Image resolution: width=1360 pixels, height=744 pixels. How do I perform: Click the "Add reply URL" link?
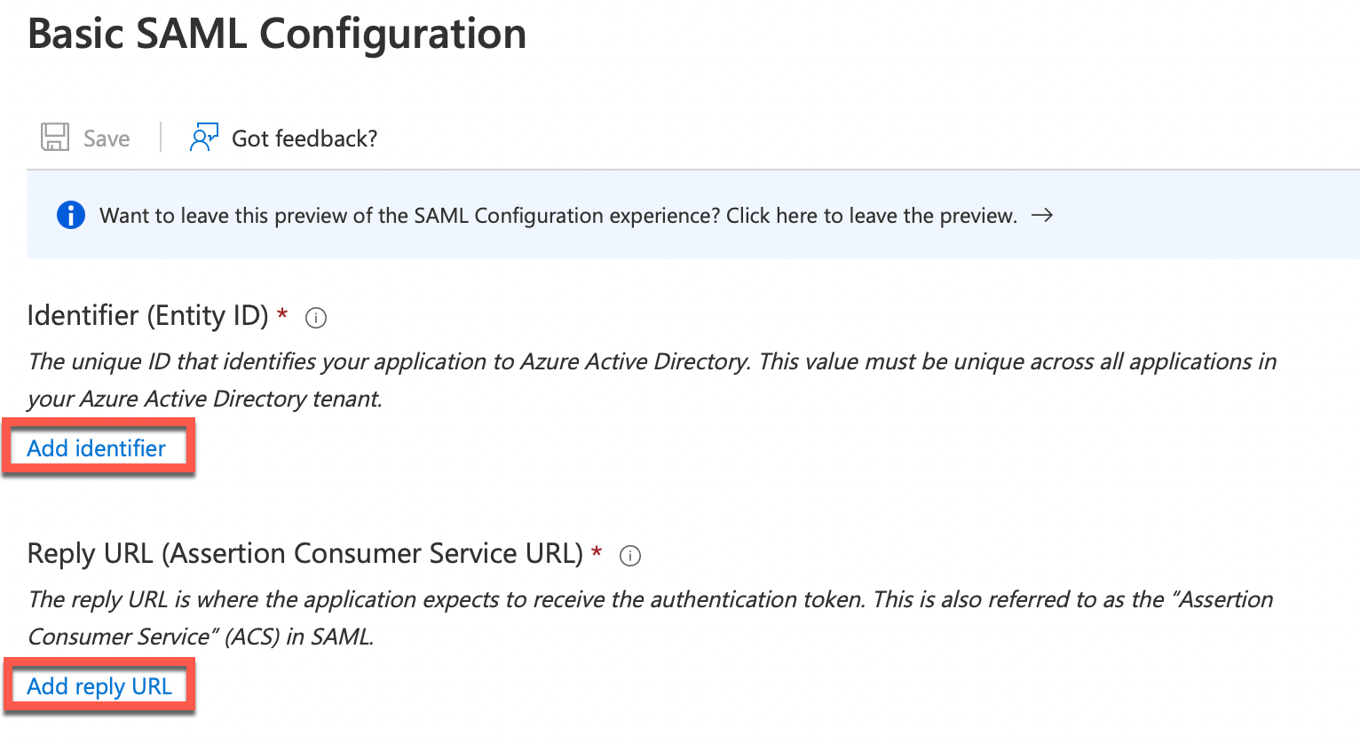click(x=99, y=686)
